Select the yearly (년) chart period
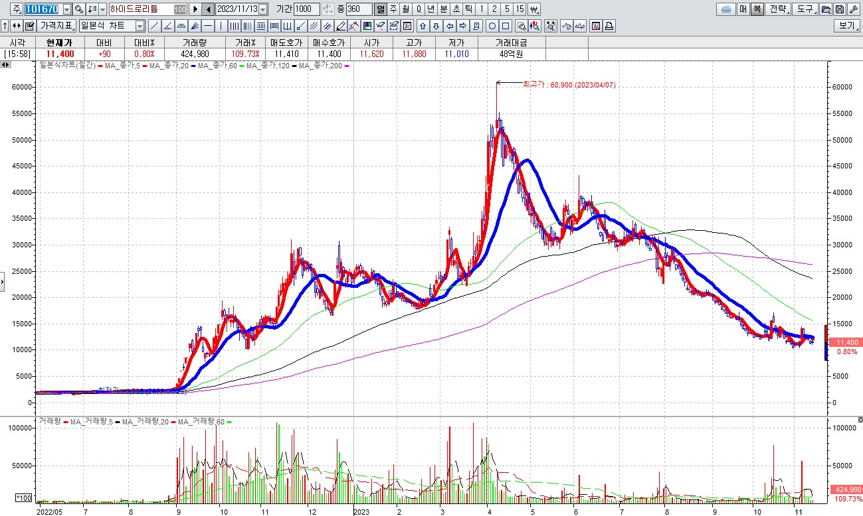The image size is (863, 516). click(x=431, y=9)
